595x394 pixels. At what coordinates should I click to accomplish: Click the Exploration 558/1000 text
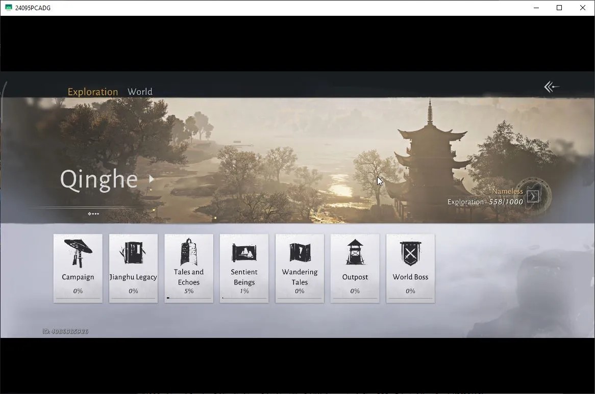(485, 202)
